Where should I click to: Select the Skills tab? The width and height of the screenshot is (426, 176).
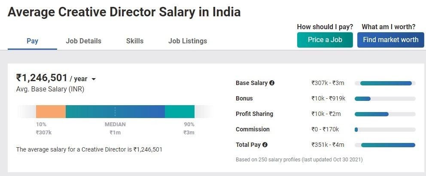coord(135,41)
